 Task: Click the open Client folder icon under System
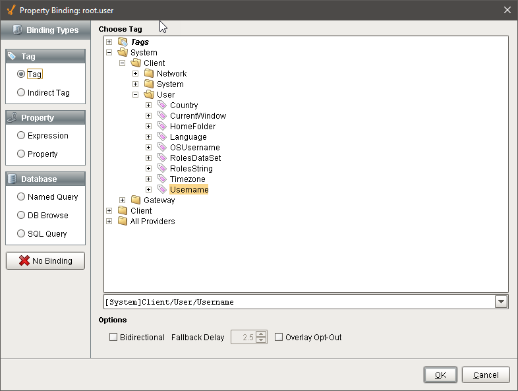[x=136, y=63]
